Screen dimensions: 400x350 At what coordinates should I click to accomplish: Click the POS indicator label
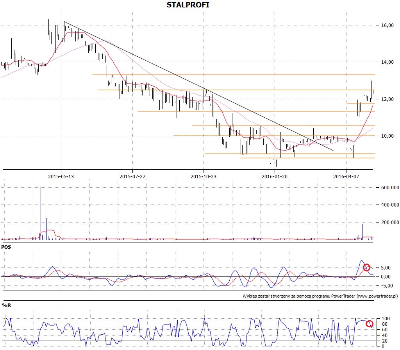[x=6, y=247]
